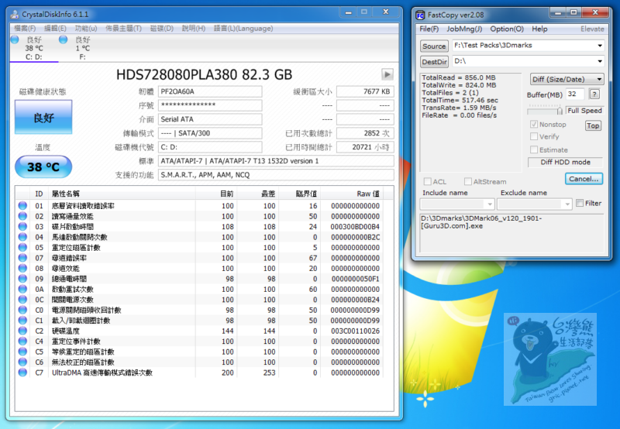Image resolution: width=620 pixels, height=429 pixels.
Task: Click status icon for attribute C4
Action: click(22, 341)
